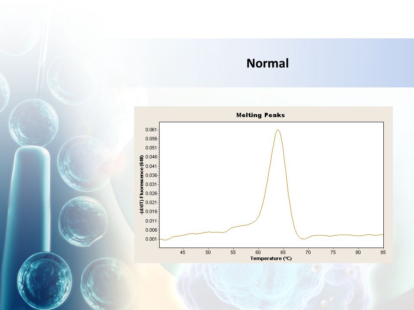This screenshot has height=310, width=414.
Task: Click the 0.041 y-axis value
Action: click(151, 166)
